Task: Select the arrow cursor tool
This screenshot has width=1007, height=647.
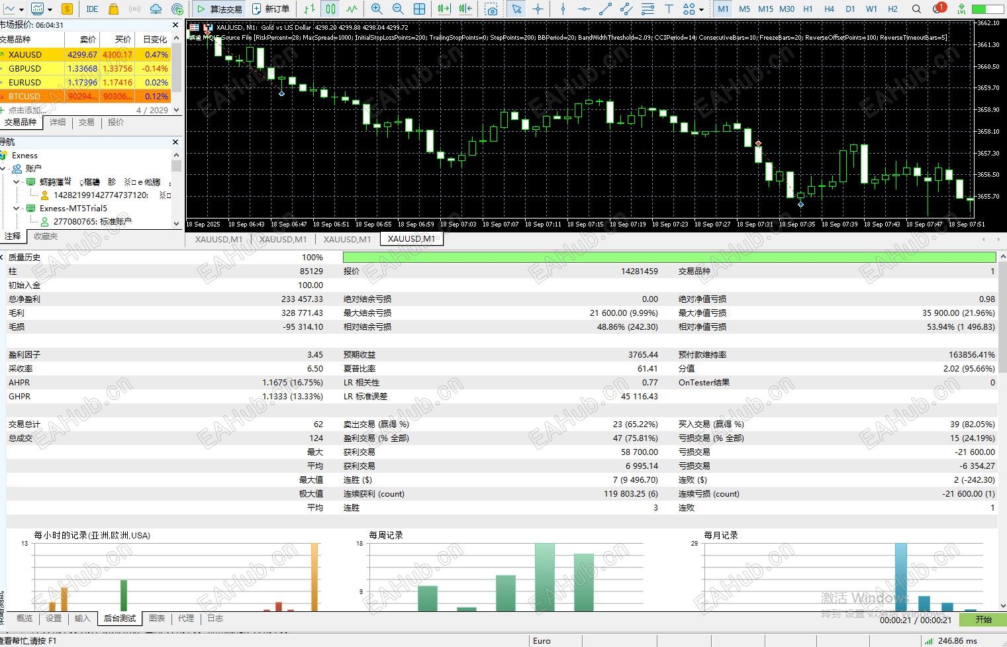Action: tap(516, 9)
